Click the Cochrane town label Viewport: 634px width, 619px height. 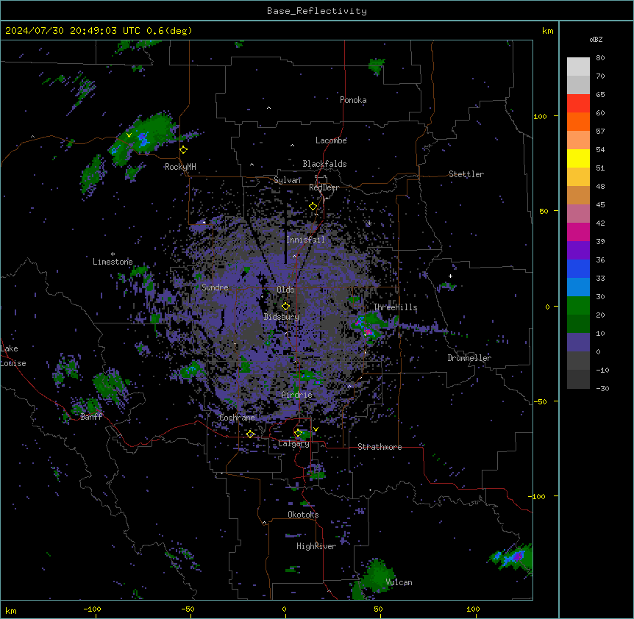pyautogui.click(x=237, y=418)
